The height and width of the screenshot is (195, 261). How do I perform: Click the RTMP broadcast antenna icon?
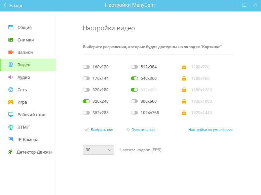coord(11,127)
